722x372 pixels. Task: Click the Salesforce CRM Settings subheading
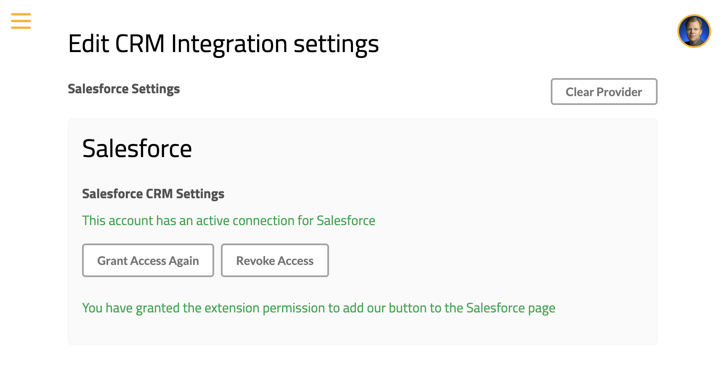click(x=153, y=194)
